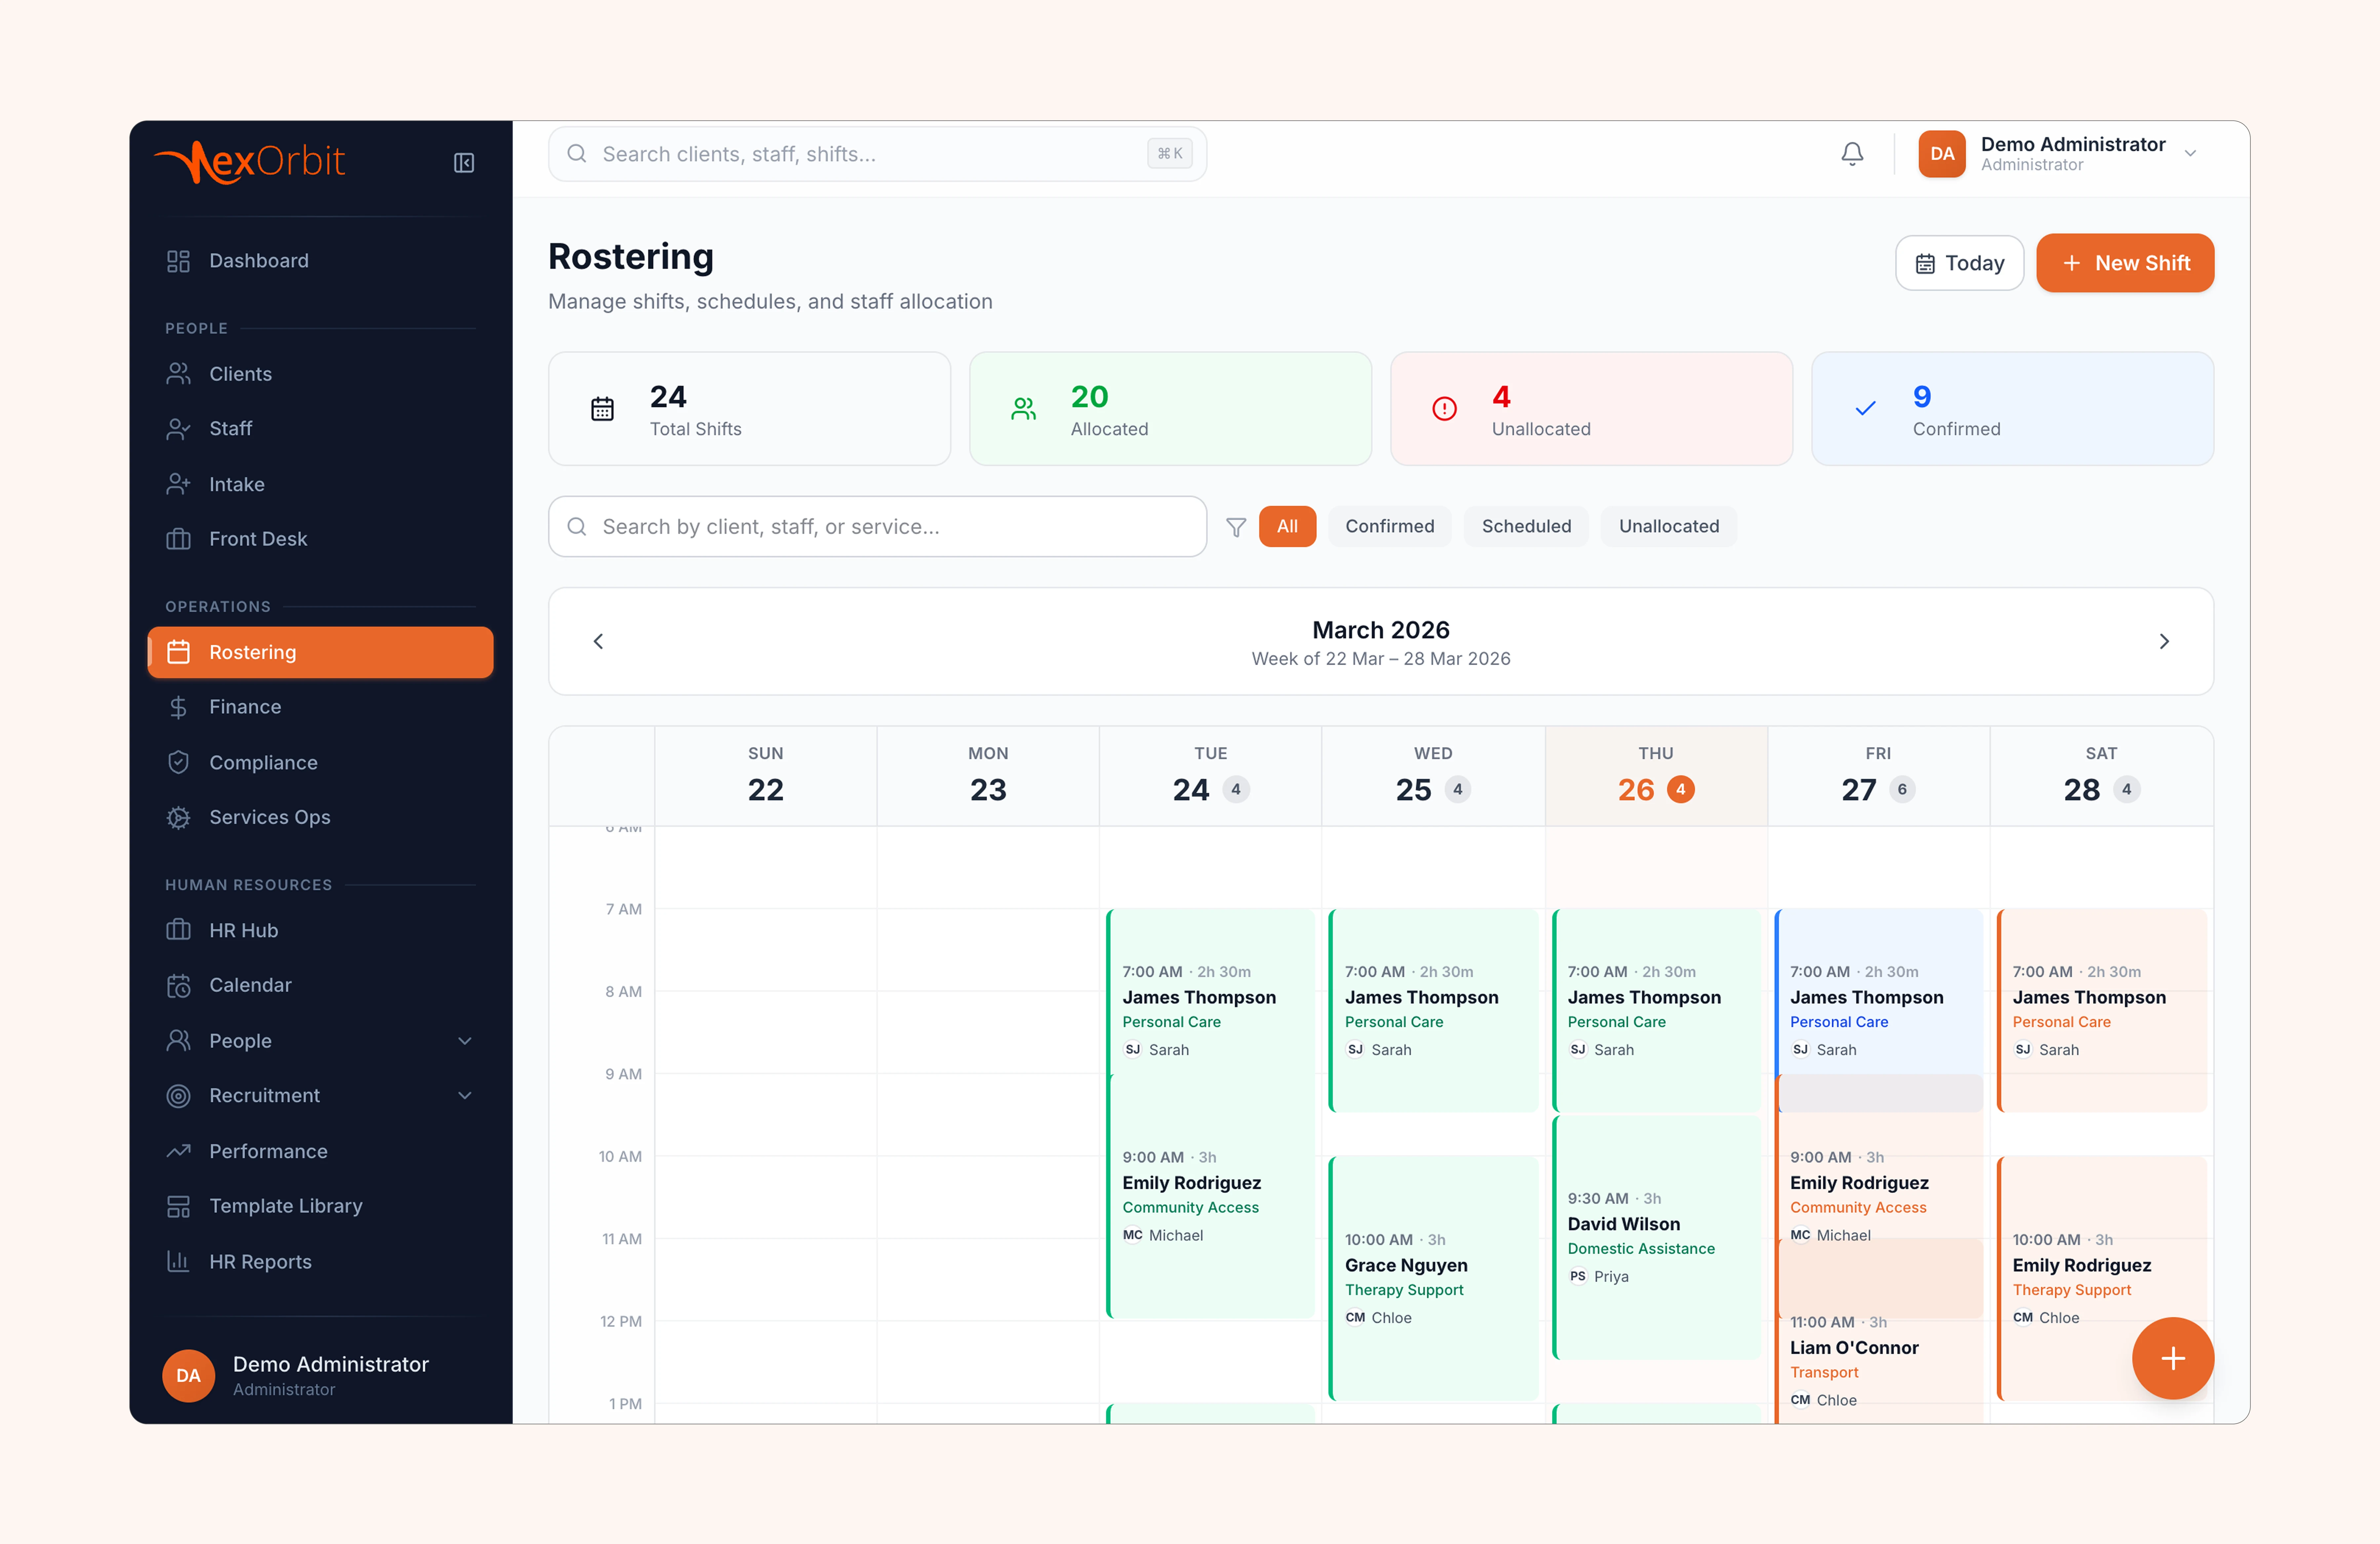Click the Unallocated alert circle icon
Screen dimensions: 2380x1544
click(x=1444, y=409)
